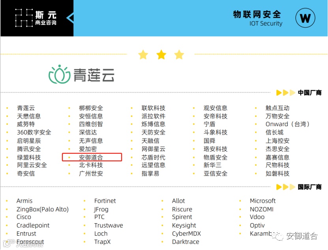Select 珞安科技 entry

pos(216,149)
